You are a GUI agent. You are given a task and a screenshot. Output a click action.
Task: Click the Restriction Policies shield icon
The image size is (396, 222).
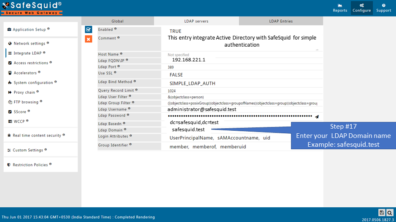coord(9,165)
